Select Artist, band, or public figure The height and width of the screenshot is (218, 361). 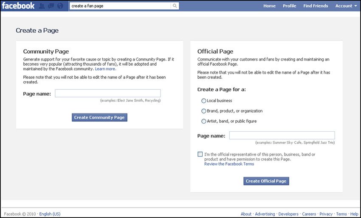[203, 121]
